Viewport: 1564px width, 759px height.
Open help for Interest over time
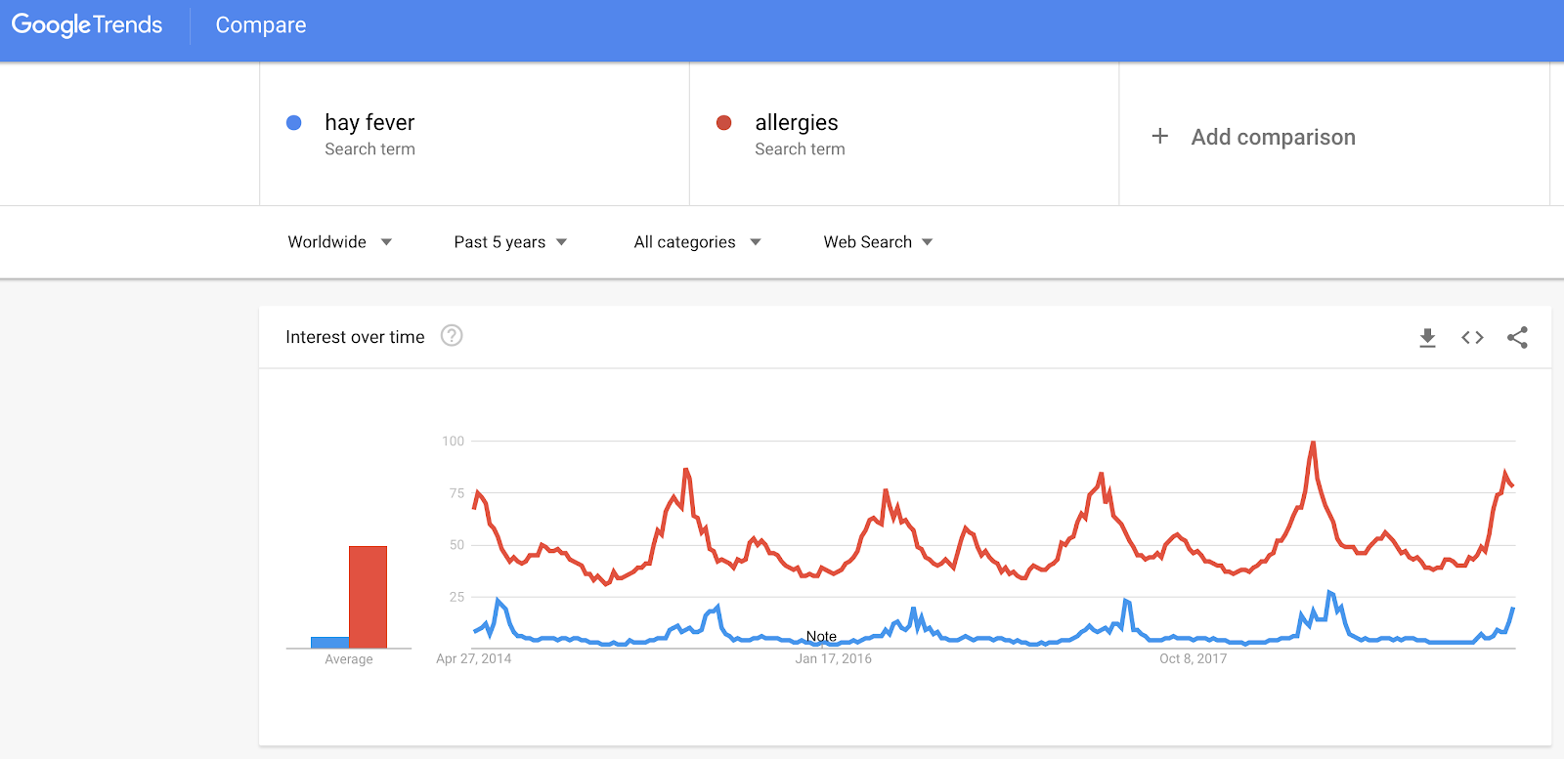click(x=452, y=336)
